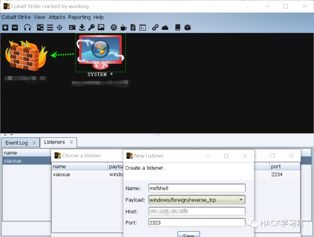314x237 pixels.
Task: Open scripted web delivery terminal icon
Action: point(142,27)
